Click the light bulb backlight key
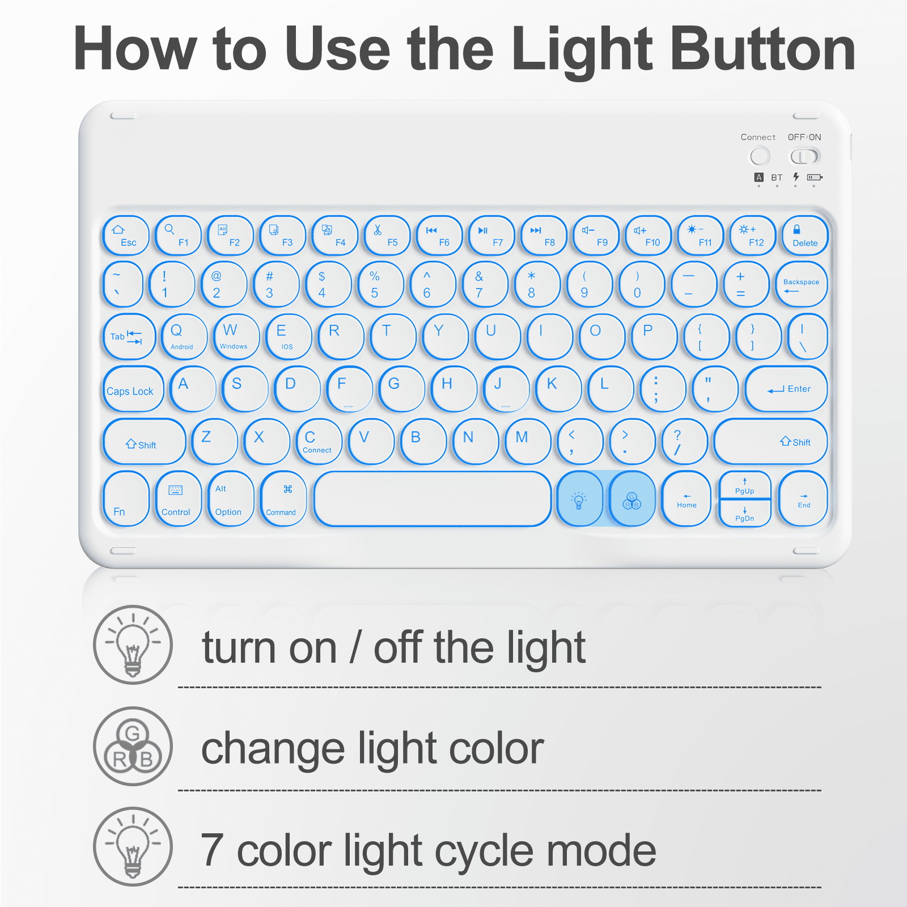Image resolution: width=907 pixels, height=907 pixels. pos(579,499)
